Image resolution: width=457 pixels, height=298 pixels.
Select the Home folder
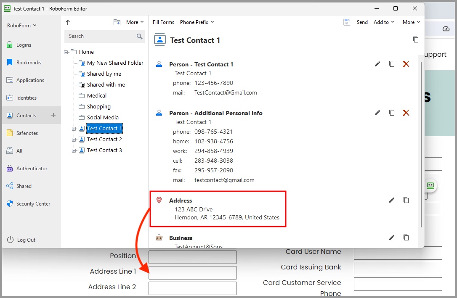click(86, 52)
